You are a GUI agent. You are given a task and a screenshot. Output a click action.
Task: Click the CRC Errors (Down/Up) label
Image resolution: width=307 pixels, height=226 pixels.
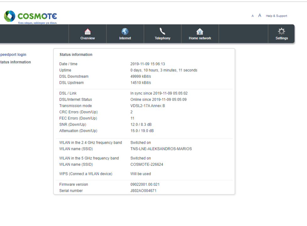[x=78, y=112]
